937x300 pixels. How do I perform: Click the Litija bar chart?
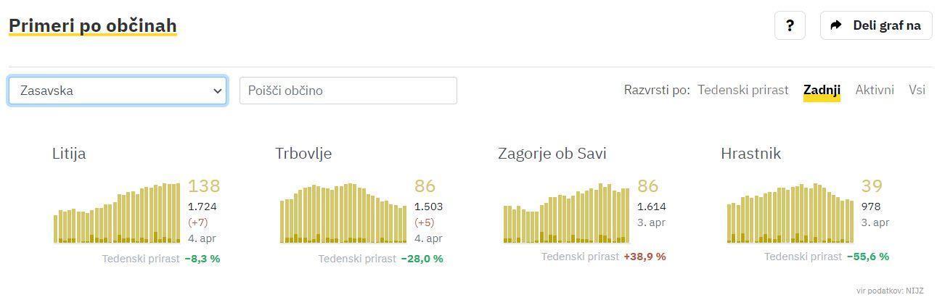[x=117, y=213]
